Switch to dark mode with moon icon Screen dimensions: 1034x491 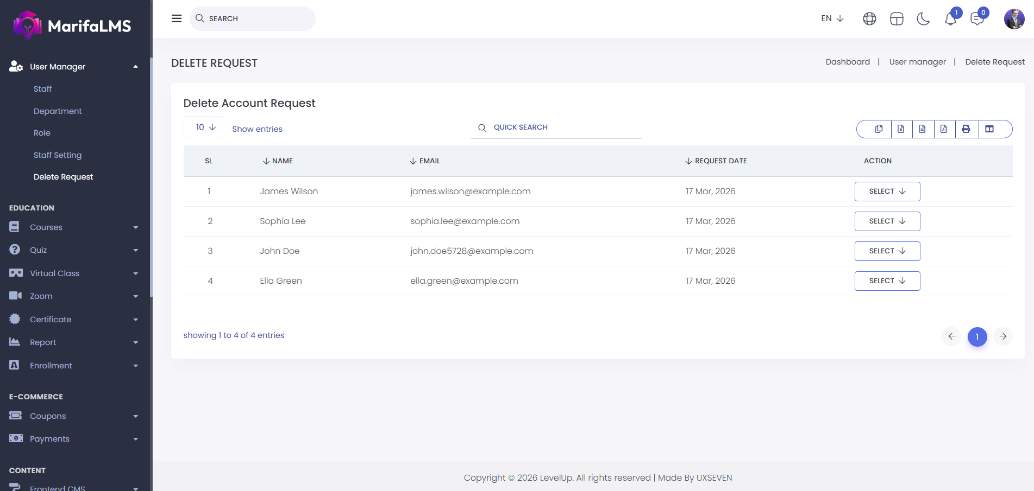(923, 19)
